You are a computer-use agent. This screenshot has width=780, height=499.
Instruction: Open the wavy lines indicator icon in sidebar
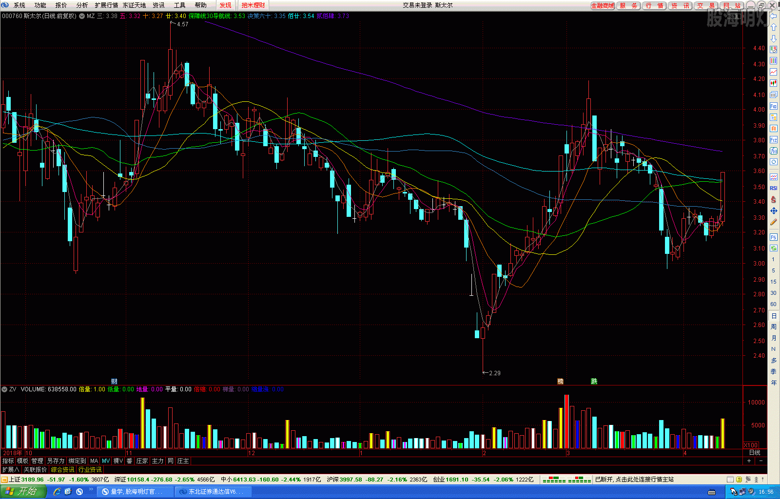pos(774,177)
